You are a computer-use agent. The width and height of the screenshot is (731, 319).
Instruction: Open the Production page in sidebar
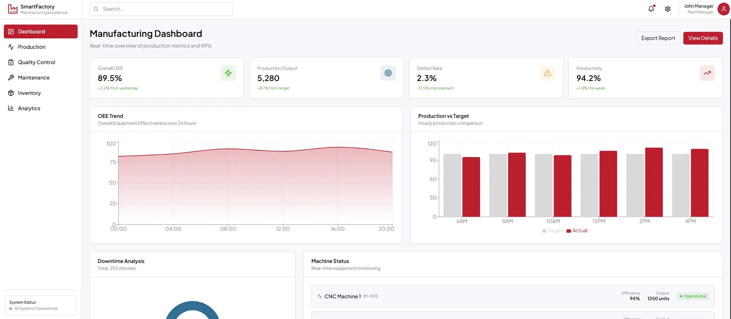tap(32, 47)
